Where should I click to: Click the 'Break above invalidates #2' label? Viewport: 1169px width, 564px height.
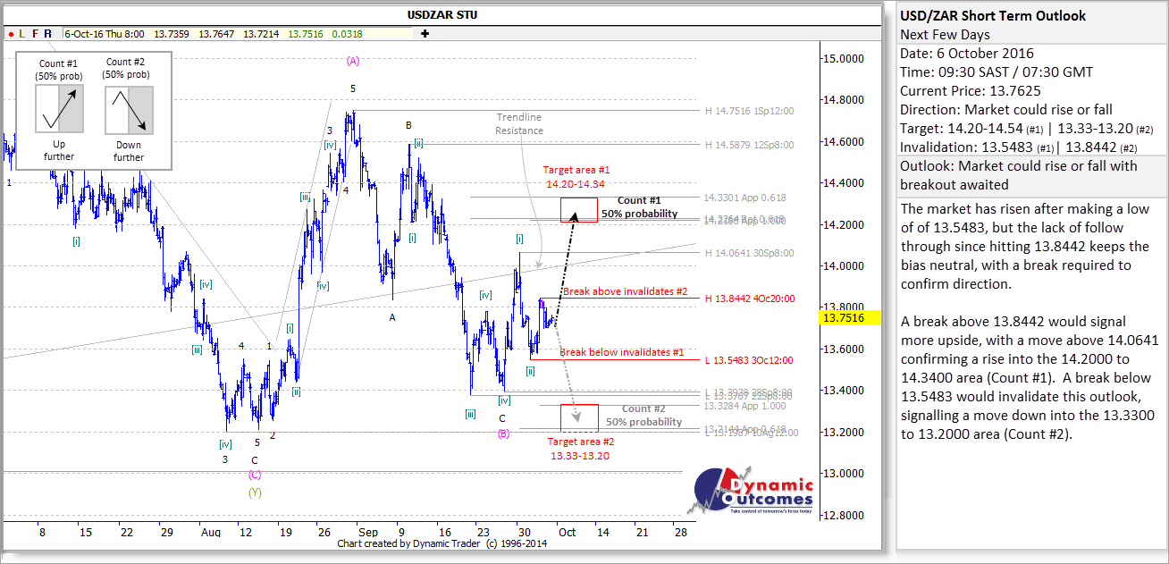click(x=625, y=291)
